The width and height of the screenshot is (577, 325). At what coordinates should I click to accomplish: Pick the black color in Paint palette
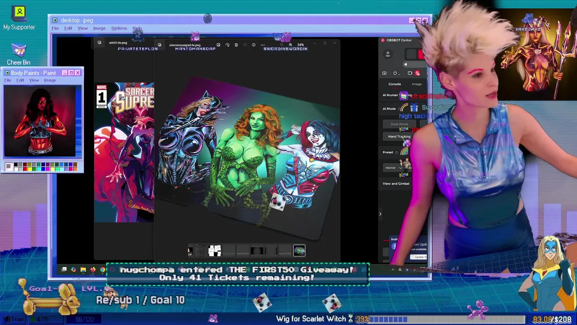point(16,164)
